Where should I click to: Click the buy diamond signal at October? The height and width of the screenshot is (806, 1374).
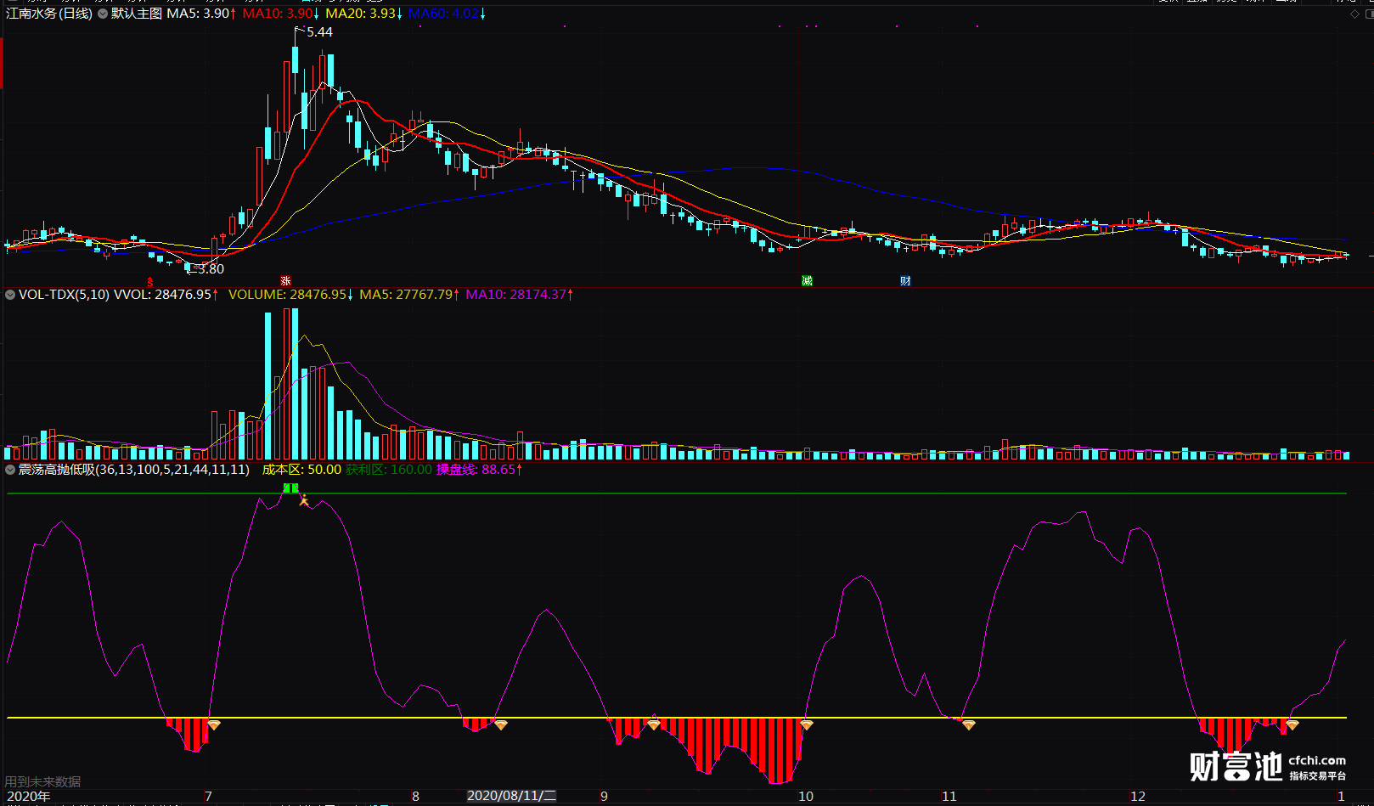[x=807, y=724]
